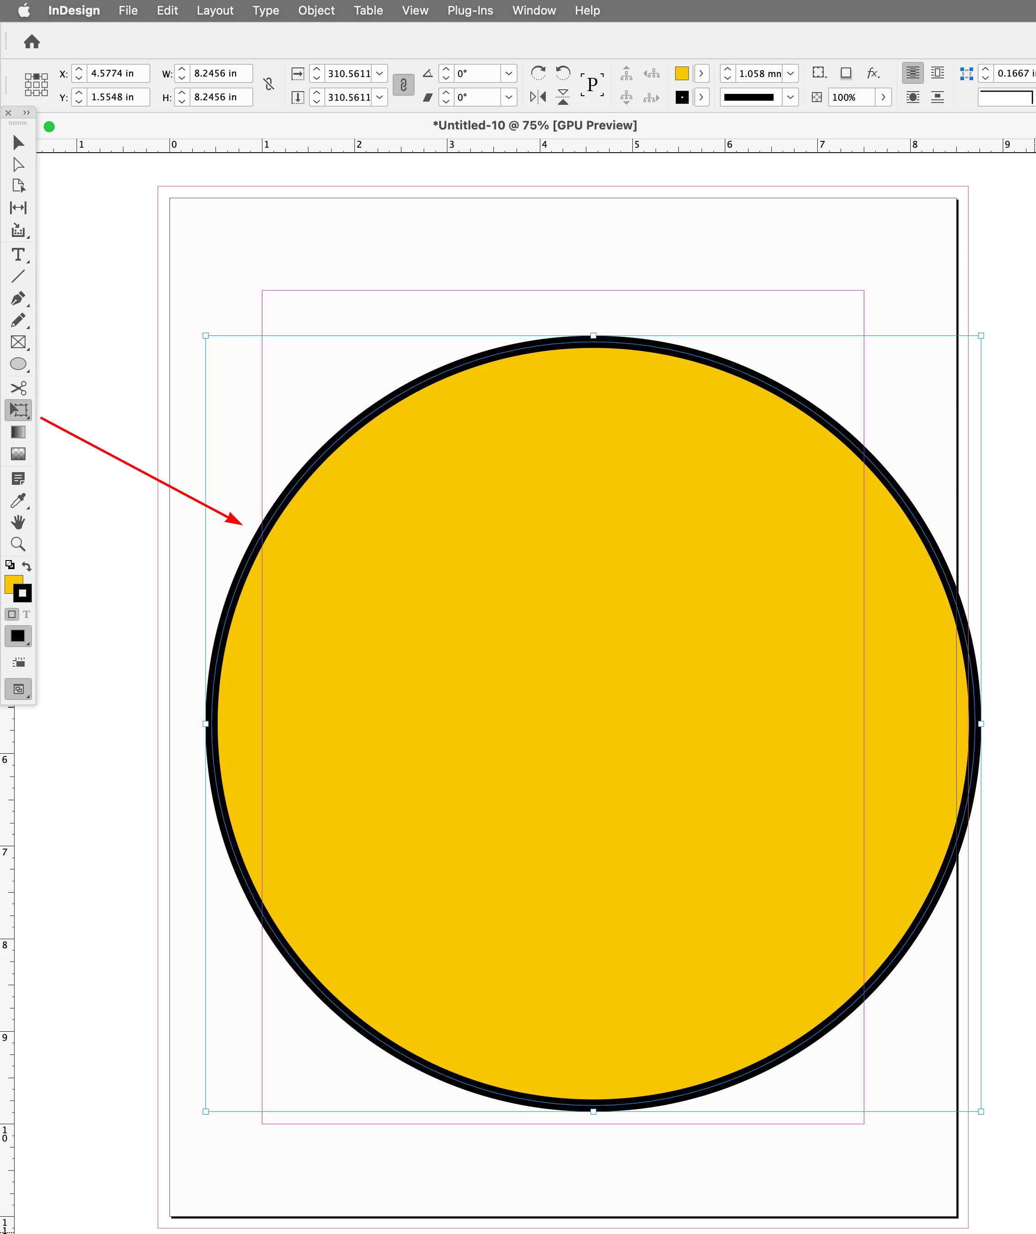Select the Zoom tool

[18, 544]
